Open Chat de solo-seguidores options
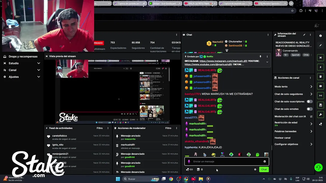Image resolution: width=326 pixels, height=183 pixels. coord(293,94)
